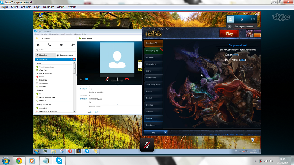This screenshot has width=294, height=165.
Task: Click the scroll down arrow of the contact list
Action: coord(75,112)
